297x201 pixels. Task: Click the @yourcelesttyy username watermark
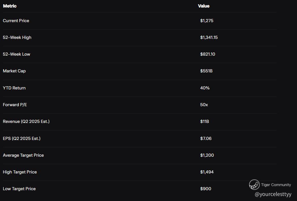[273, 194]
